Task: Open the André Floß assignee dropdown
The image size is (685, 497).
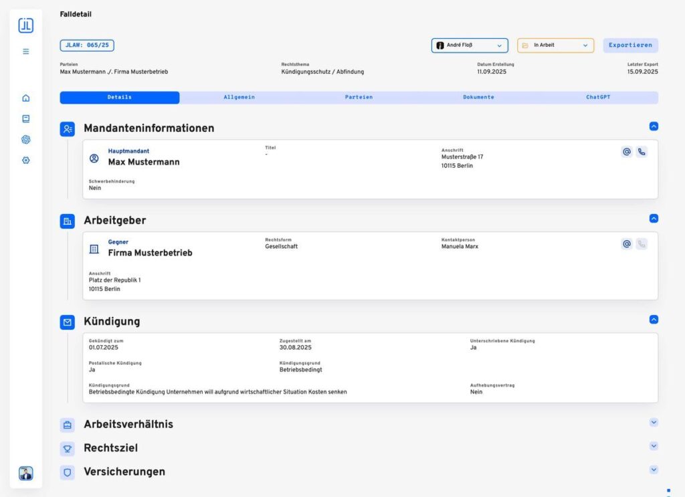Action: tap(469, 45)
